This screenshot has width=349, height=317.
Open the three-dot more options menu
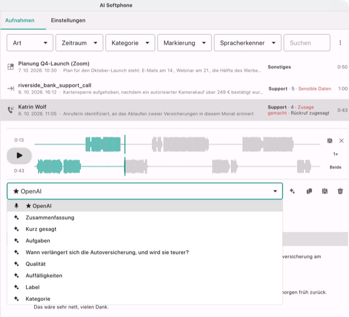(340, 43)
